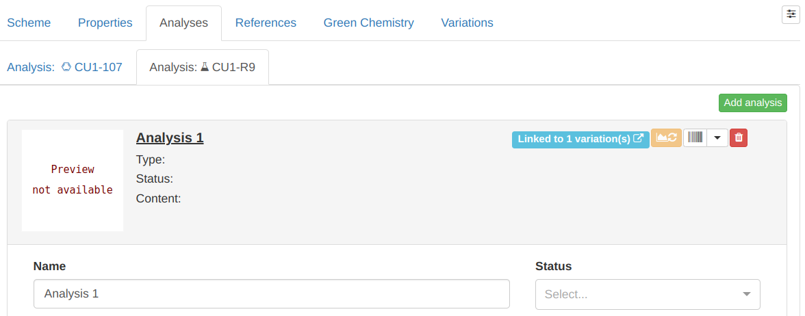Open the Properties tab
The image size is (805, 316).
[105, 23]
